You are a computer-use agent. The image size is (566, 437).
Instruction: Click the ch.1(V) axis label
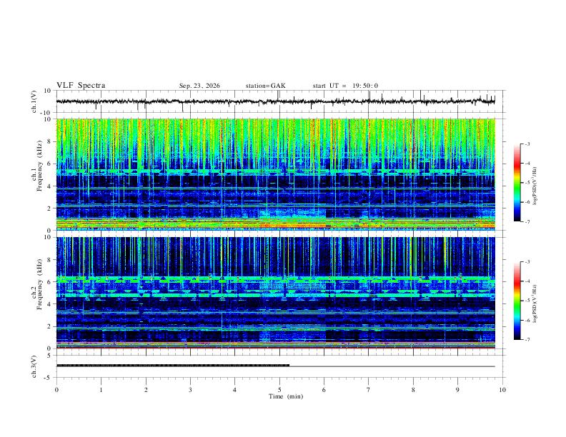coord(34,101)
